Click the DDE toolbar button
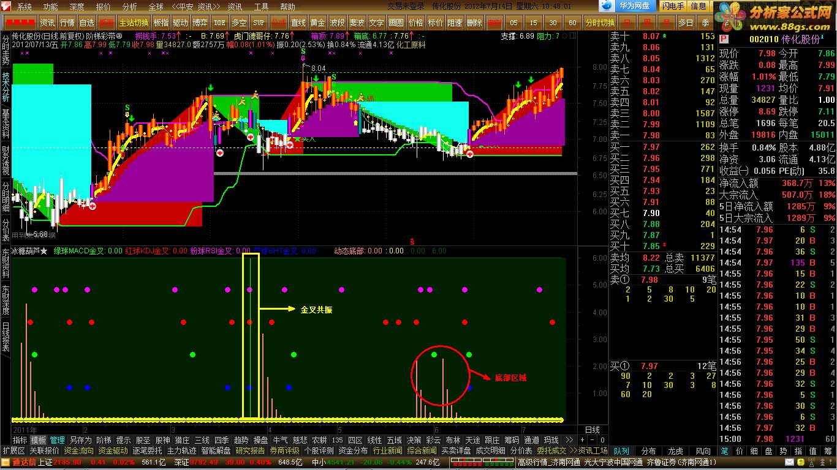 pyautogui.click(x=219, y=23)
